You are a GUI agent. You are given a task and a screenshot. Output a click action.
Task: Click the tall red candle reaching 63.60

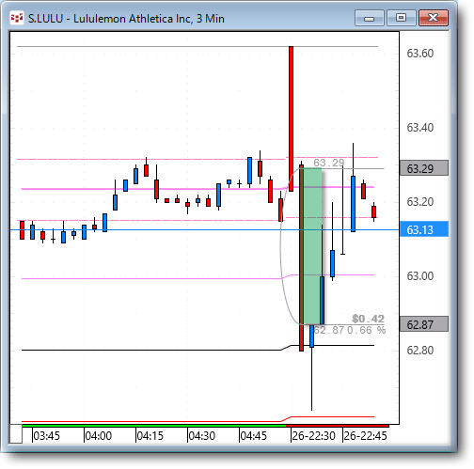(291, 118)
